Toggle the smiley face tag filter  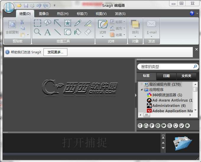[x=158, y=126]
